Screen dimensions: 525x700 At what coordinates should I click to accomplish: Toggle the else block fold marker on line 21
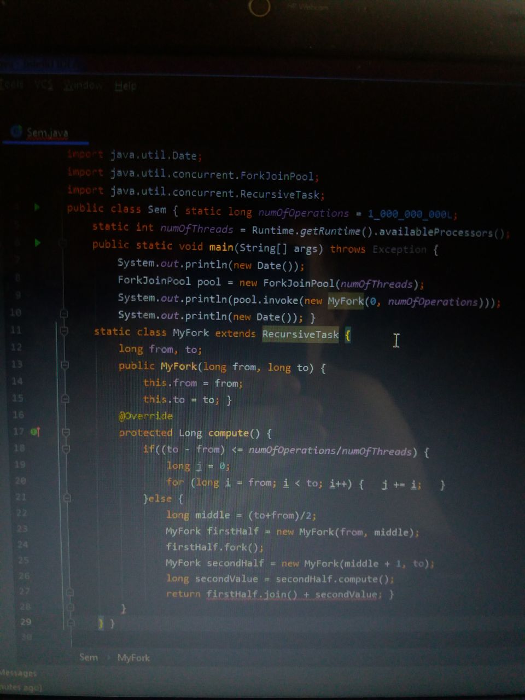67,498
